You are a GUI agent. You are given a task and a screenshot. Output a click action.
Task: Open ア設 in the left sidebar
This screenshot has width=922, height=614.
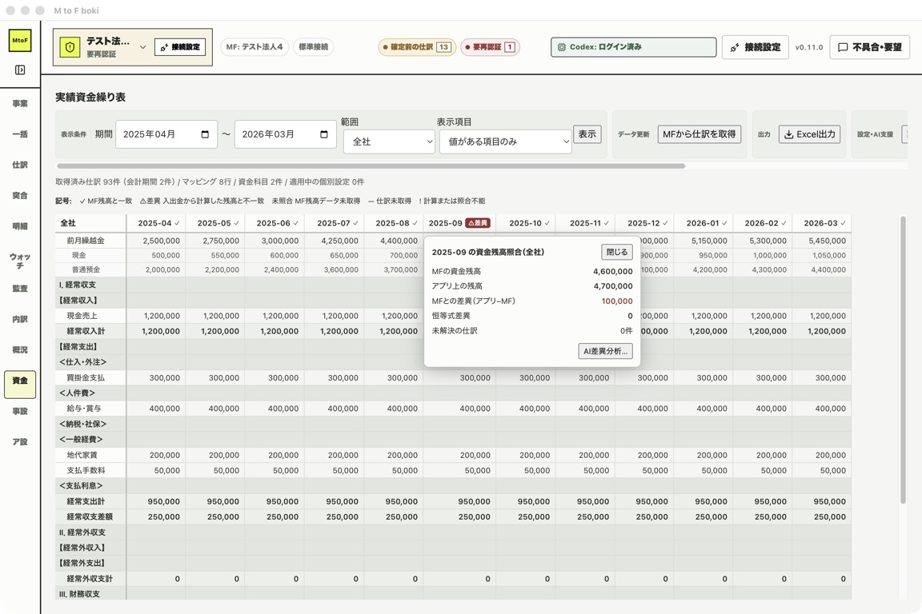tap(20, 441)
